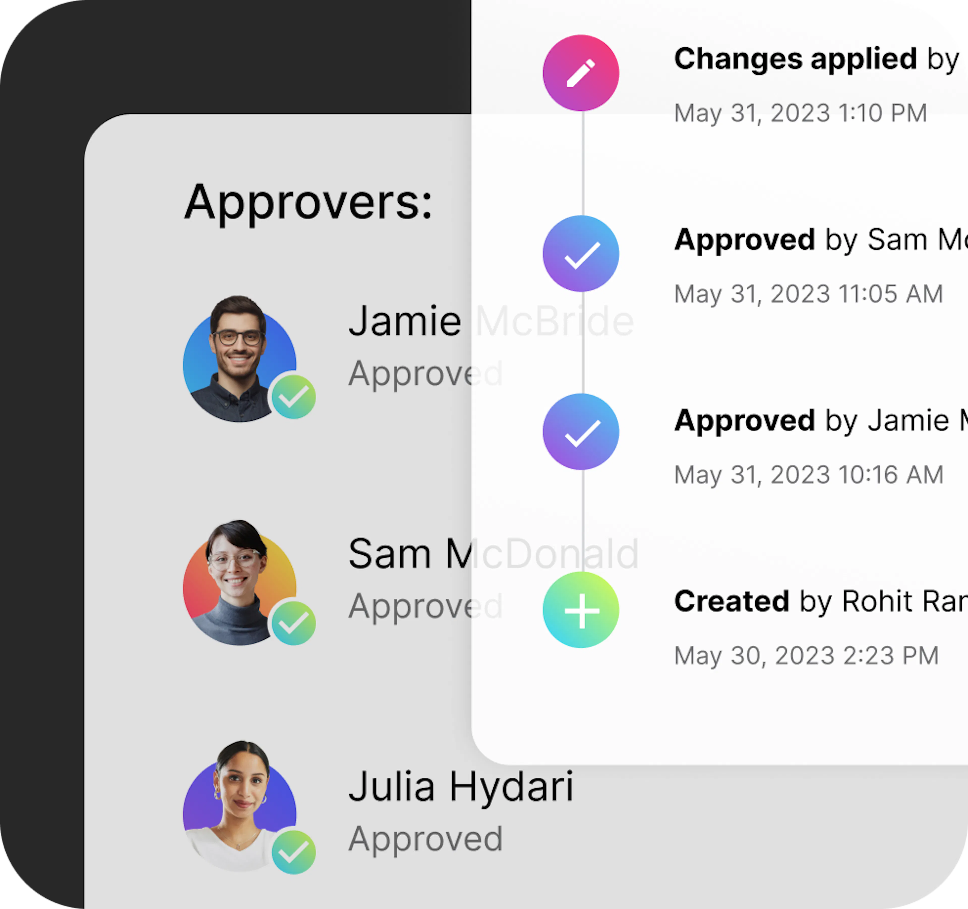Click the Approved by Sam event title

(821, 240)
